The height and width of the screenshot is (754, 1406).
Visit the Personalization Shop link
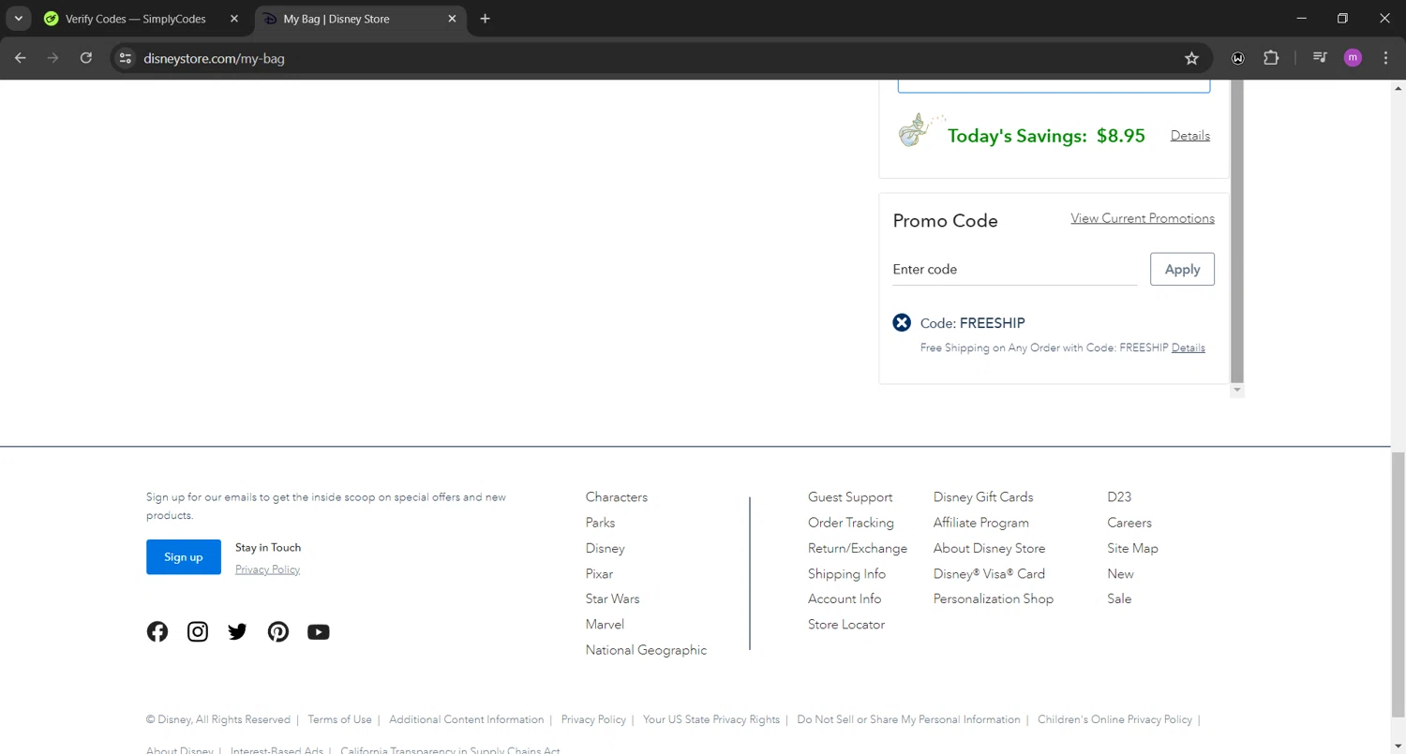pyautogui.click(x=994, y=599)
